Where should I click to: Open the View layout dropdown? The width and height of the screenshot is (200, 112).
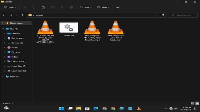(x=103, y=7)
